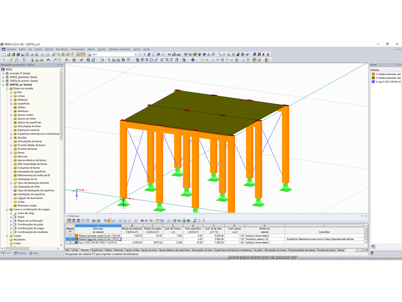
Task: Click the Redo arrow icon
Action: pos(48,55)
